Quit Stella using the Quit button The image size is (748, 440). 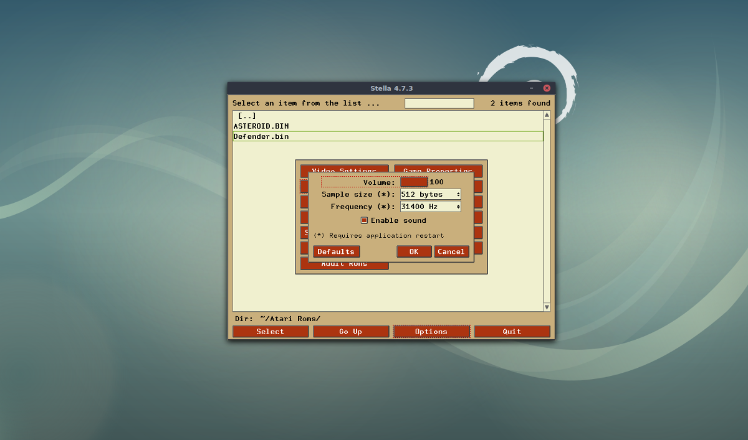coord(512,332)
